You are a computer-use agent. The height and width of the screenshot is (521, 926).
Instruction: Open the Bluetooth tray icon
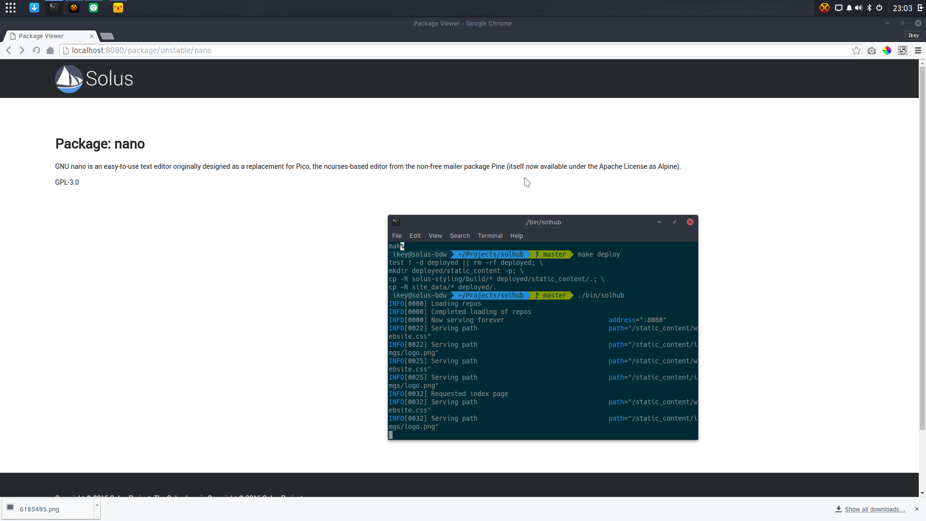tap(870, 8)
